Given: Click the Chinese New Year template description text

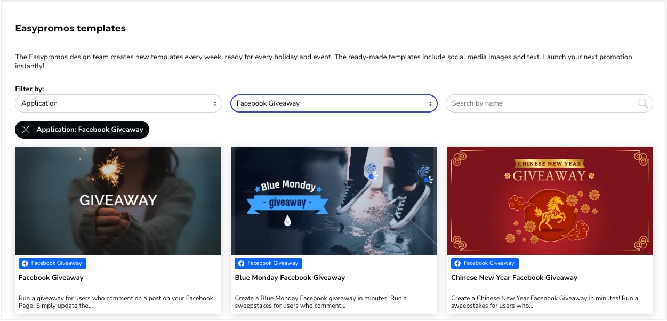Looking at the screenshot, I should (544, 302).
